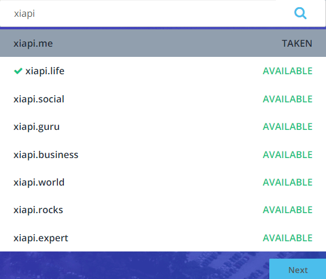Pick the xiapi.social domain
This screenshot has height=279, width=326.
pyautogui.click(x=163, y=99)
